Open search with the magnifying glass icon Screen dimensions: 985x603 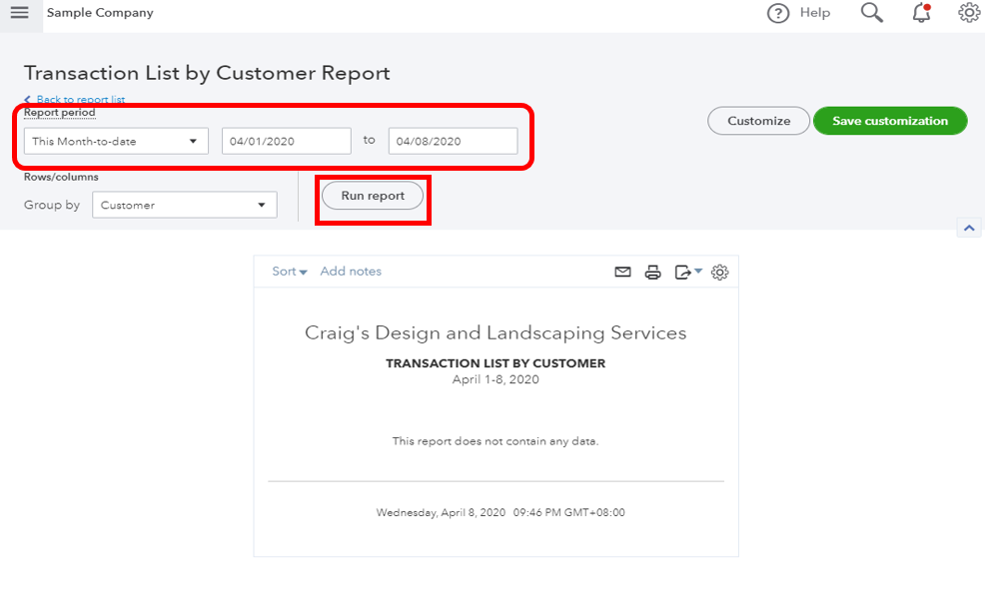(x=871, y=13)
